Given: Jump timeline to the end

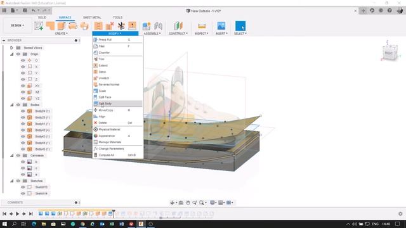Looking at the screenshot, I should pyautogui.click(x=31, y=214).
